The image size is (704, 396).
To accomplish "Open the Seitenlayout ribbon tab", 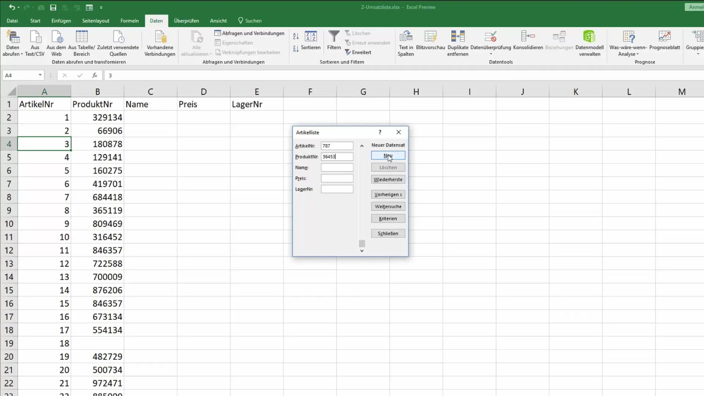I will (x=96, y=21).
